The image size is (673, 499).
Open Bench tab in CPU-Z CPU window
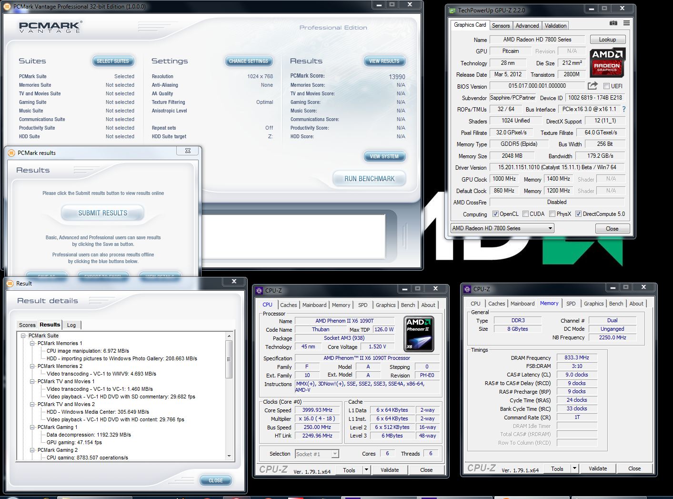coord(408,305)
